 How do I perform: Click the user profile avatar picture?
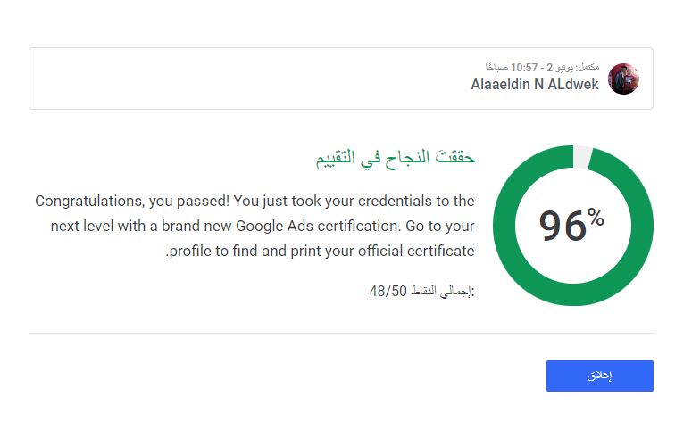coord(623,78)
